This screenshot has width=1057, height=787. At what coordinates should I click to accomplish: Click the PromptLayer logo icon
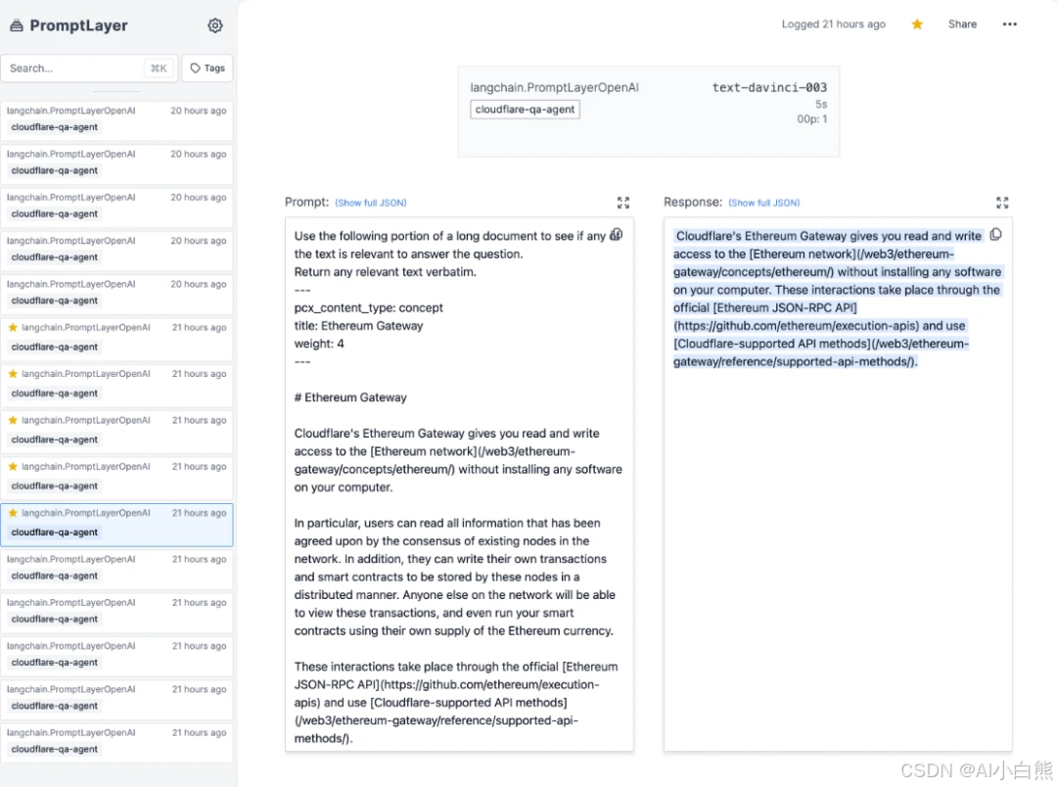[17, 25]
